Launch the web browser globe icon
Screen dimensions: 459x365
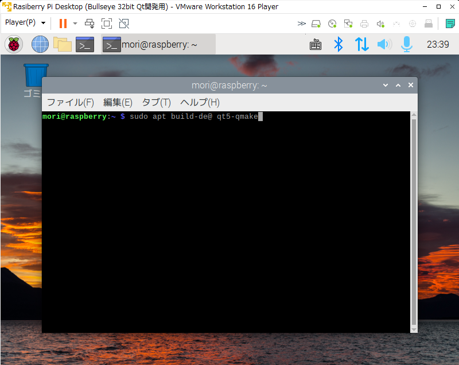(40, 45)
